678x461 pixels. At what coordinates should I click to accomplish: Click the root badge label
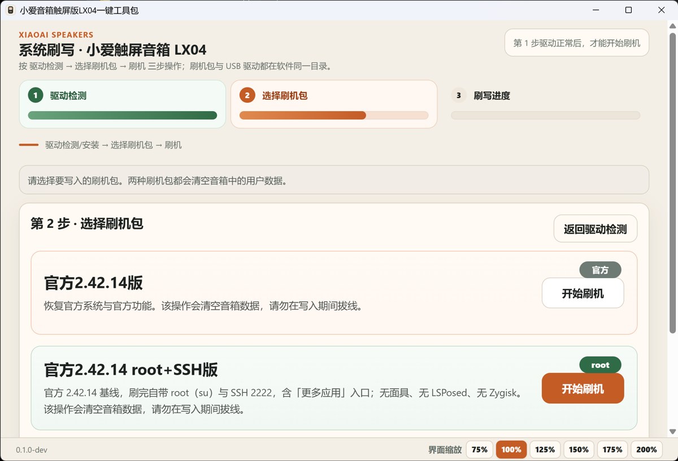click(x=600, y=365)
